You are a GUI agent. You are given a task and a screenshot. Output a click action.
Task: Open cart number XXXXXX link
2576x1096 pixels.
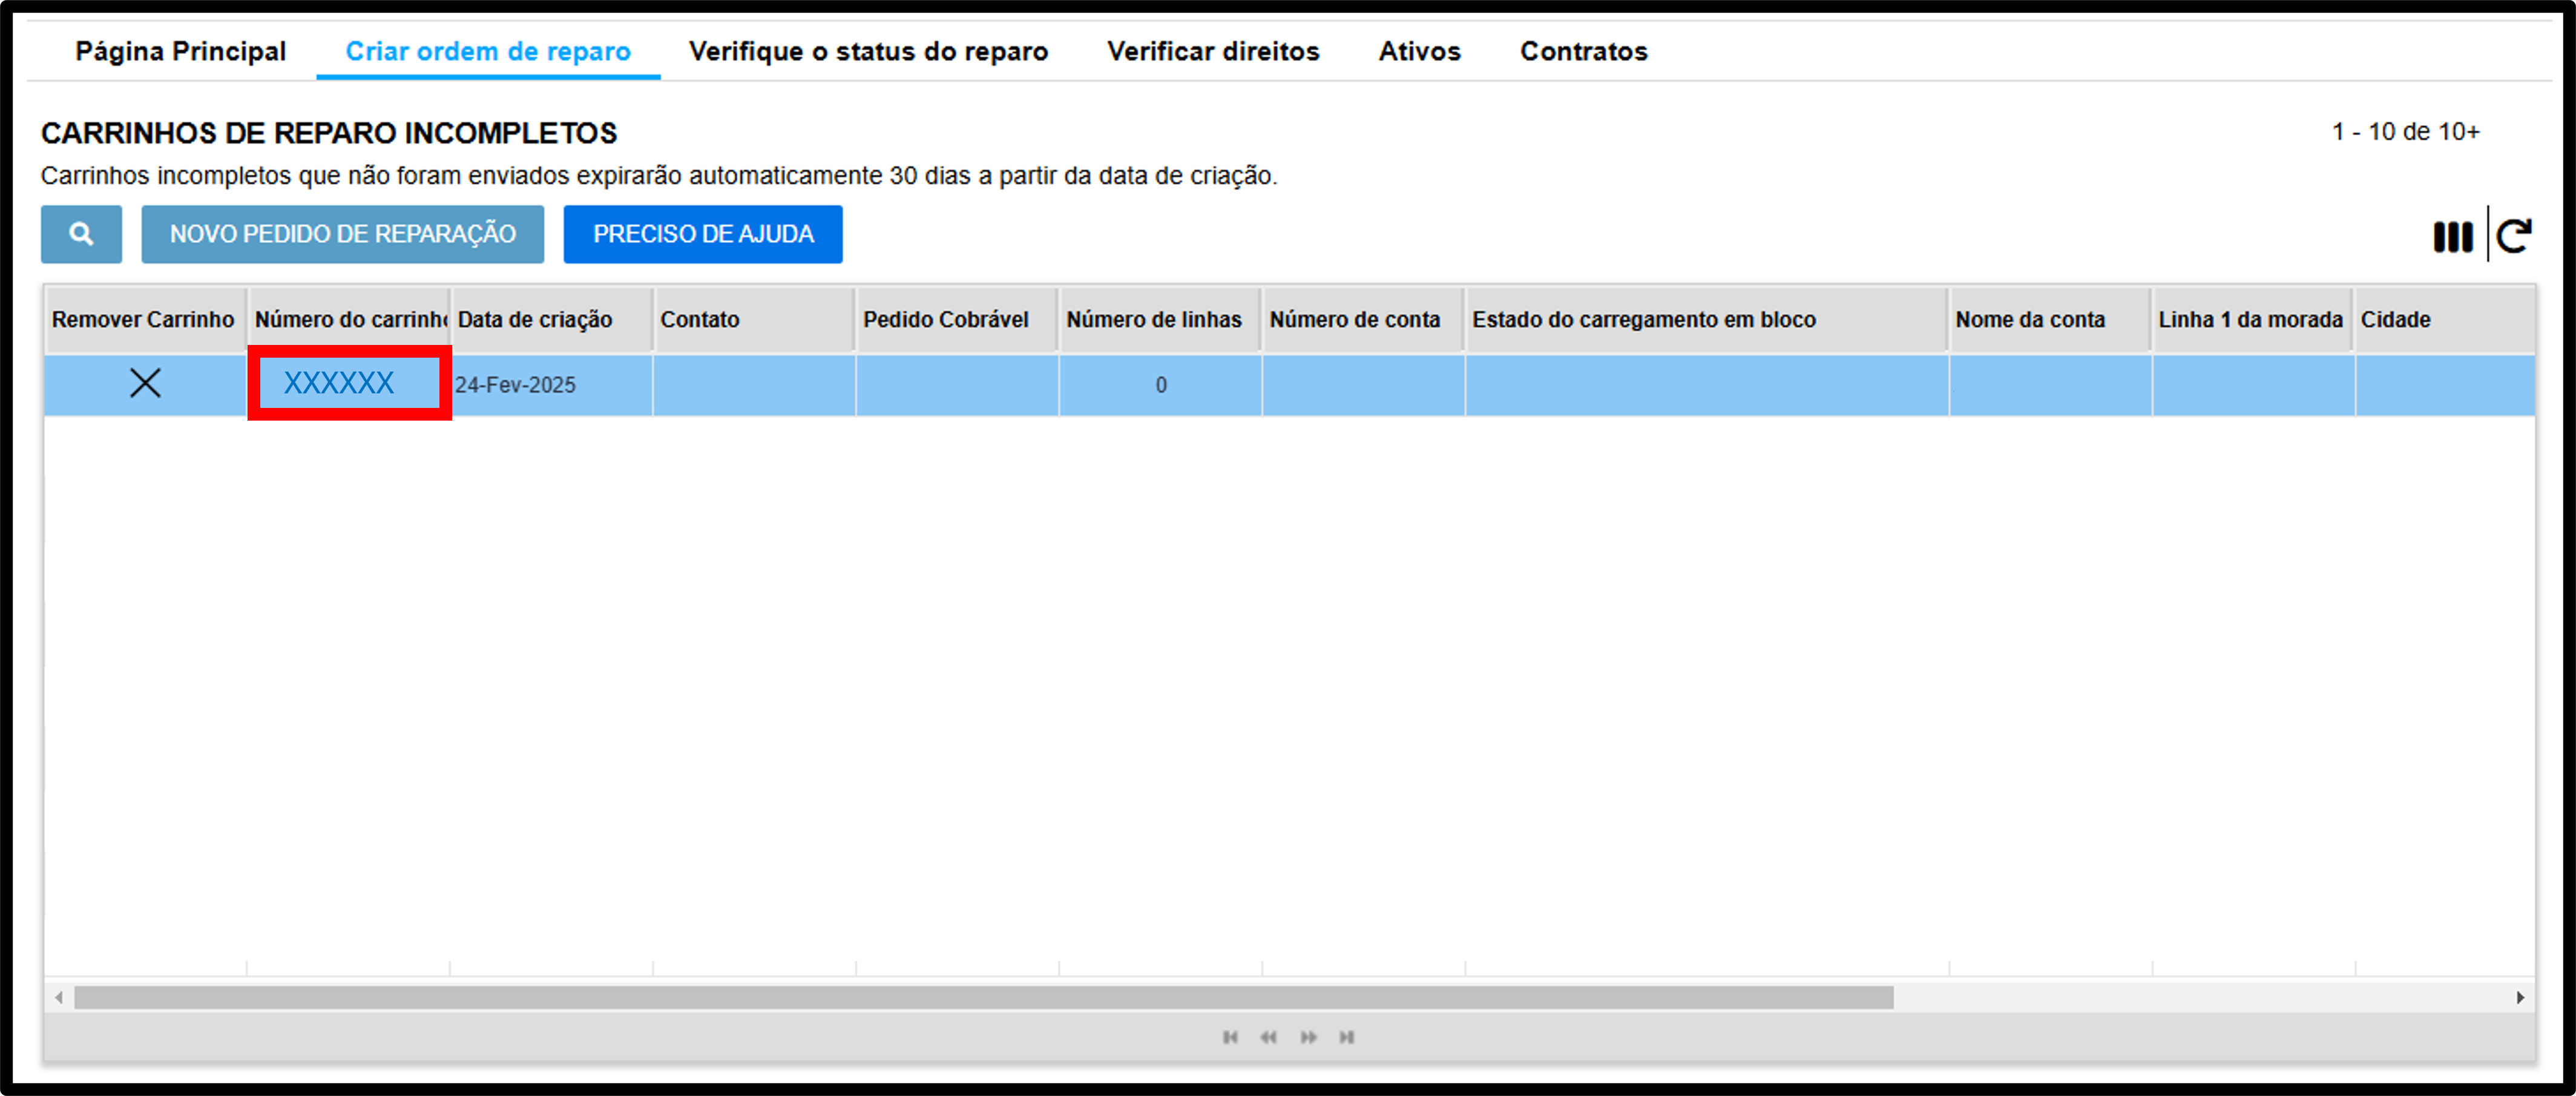pos(339,383)
